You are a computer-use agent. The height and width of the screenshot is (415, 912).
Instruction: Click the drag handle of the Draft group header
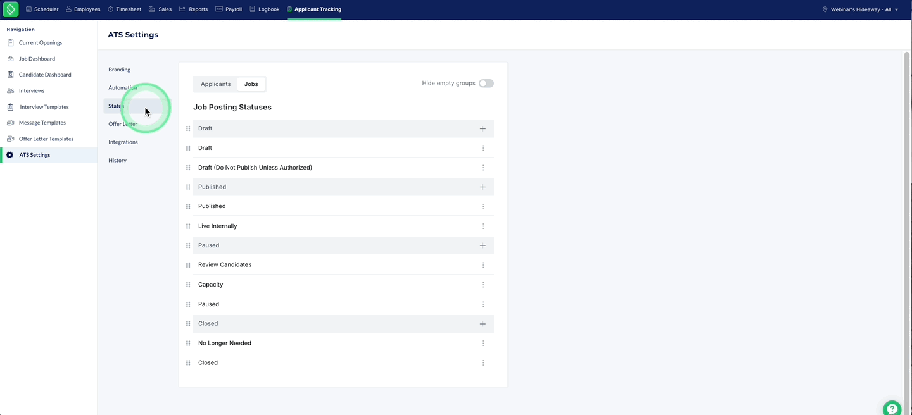(x=188, y=128)
